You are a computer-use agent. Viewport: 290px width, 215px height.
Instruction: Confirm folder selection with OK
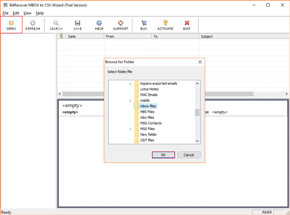point(163,155)
